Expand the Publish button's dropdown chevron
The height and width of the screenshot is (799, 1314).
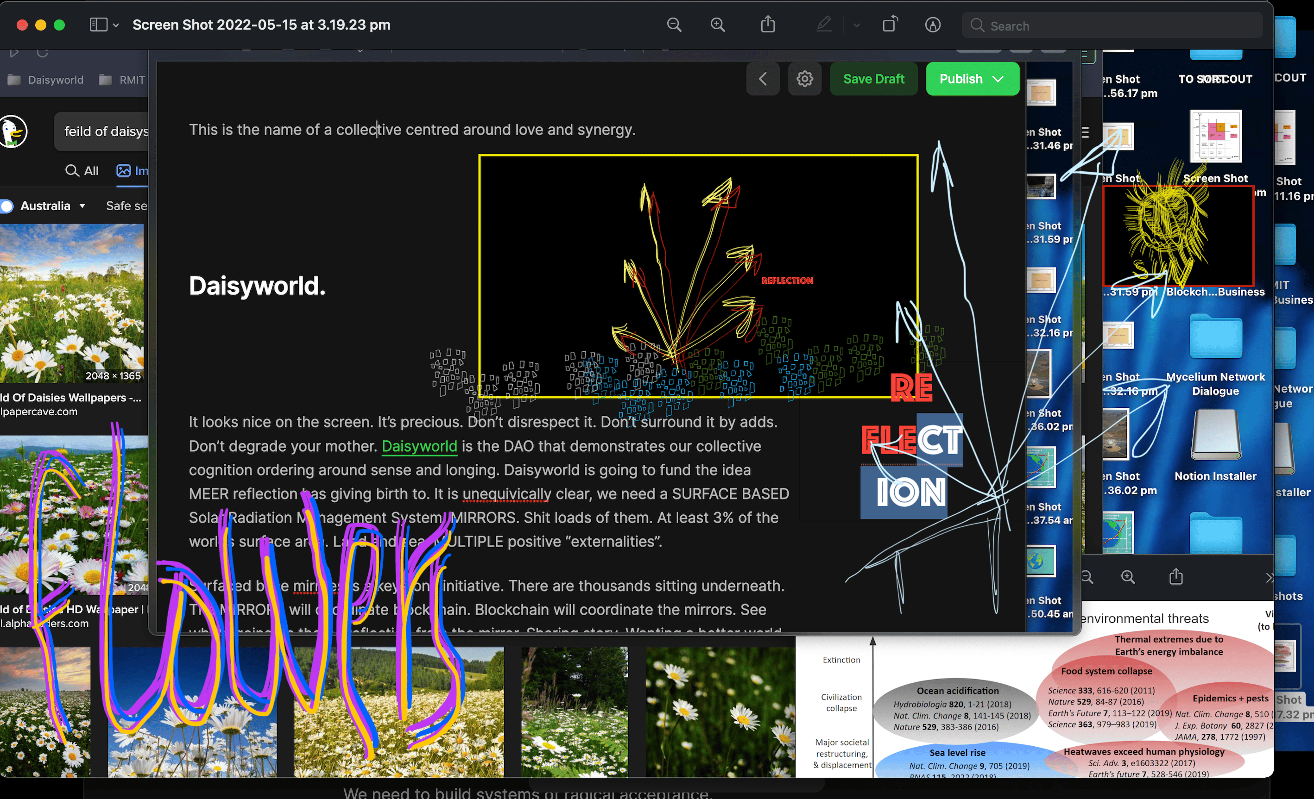click(x=998, y=79)
